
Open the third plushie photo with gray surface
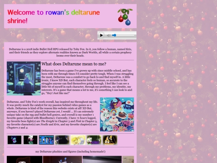[x=102, y=159]
